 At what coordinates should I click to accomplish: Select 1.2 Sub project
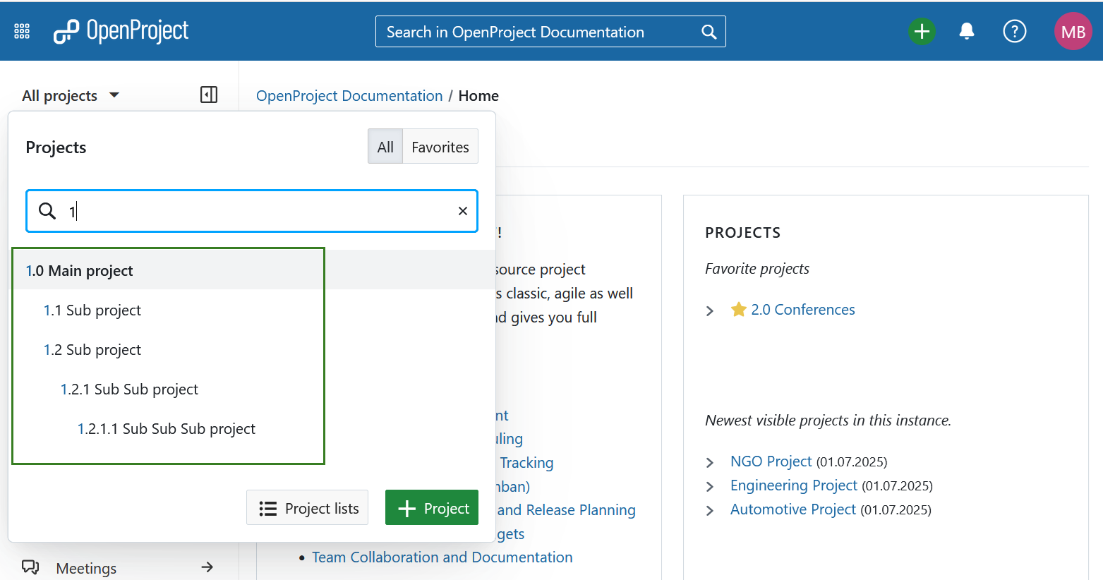92,350
